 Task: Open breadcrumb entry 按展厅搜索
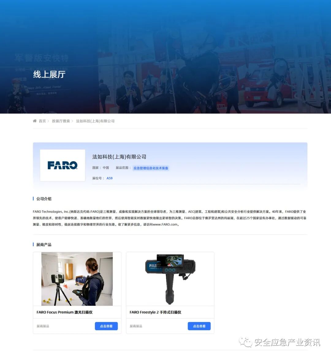point(61,121)
